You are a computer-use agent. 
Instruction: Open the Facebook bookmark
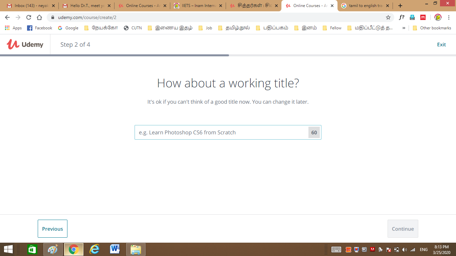pyautogui.click(x=39, y=28)
